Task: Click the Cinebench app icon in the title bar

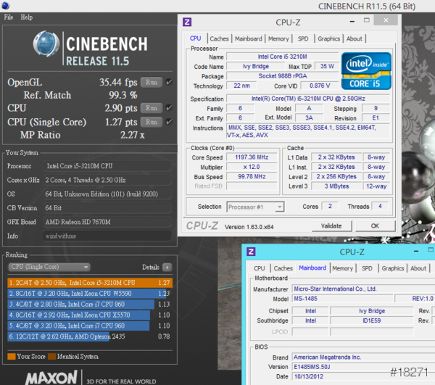Action: 4,6
